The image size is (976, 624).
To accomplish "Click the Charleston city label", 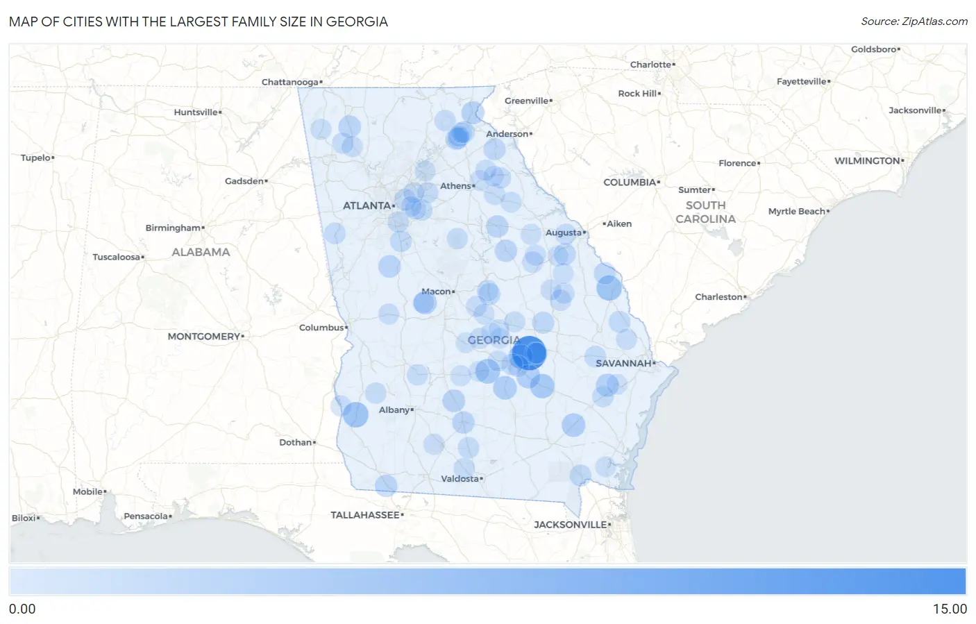I will pyautogui.click(x=719, y=297).
